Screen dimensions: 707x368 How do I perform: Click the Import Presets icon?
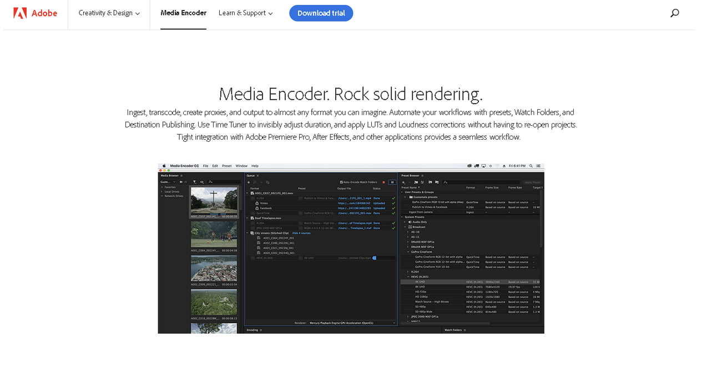[x=430, y=182]
